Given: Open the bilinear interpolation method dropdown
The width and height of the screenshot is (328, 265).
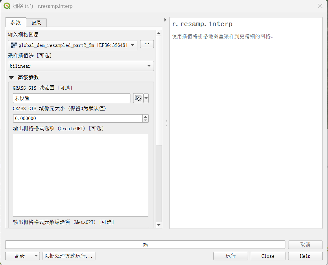Looking at the screenshot, I should tap(81, 66).
